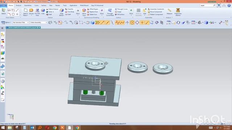This screenshot has height=130, width=232.
Task: Toggle the Existing Point plus snap option
Action: 142,22
